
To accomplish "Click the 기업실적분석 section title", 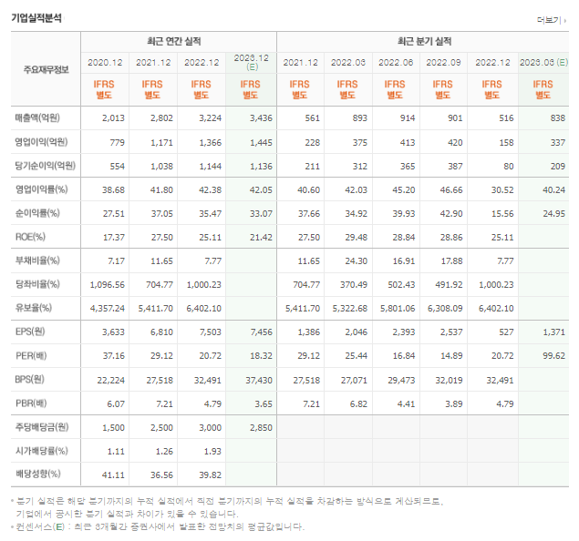I will point(36,18).
